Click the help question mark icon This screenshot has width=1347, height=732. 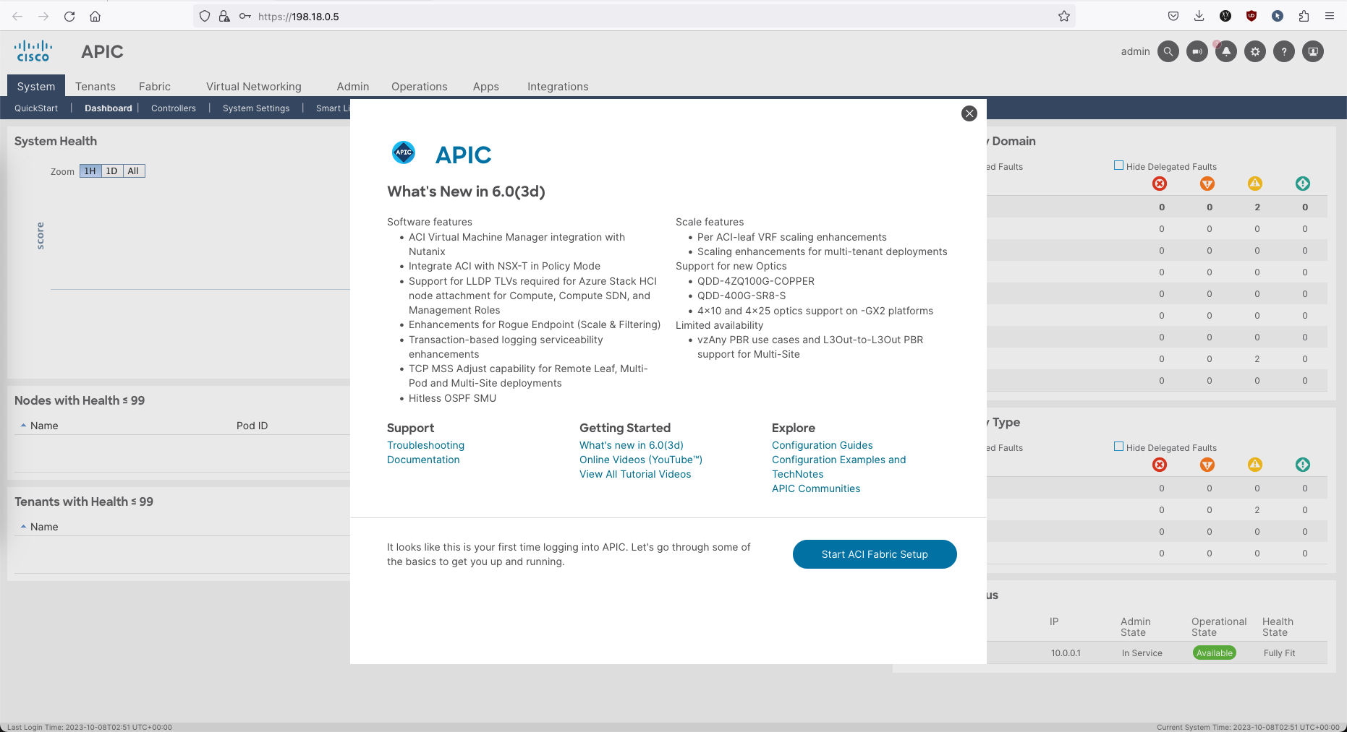[x=1283, y=51]
